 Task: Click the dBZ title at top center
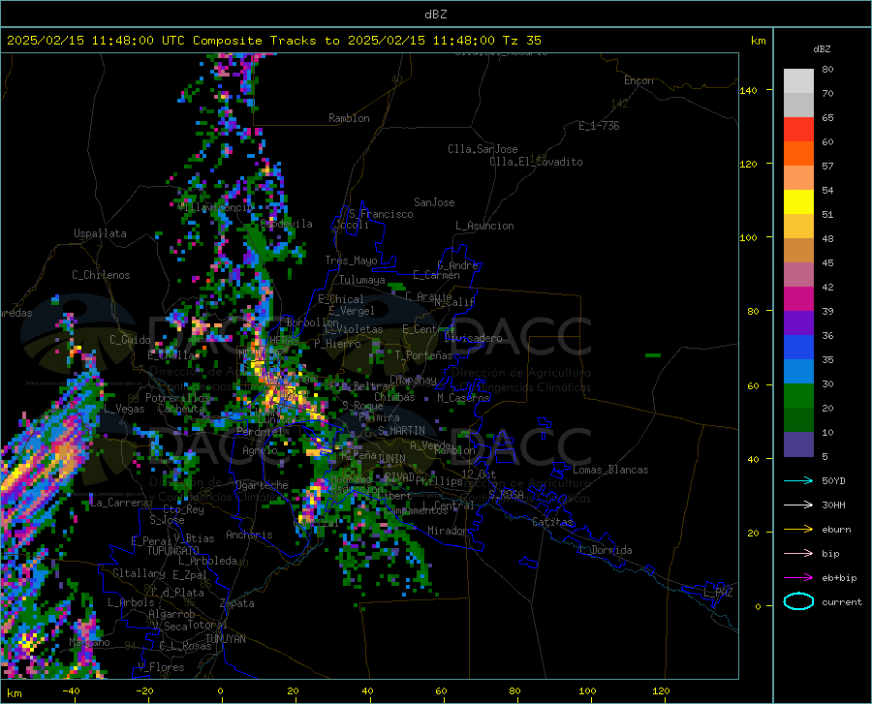pyautogui.click(x=435, y=15)
